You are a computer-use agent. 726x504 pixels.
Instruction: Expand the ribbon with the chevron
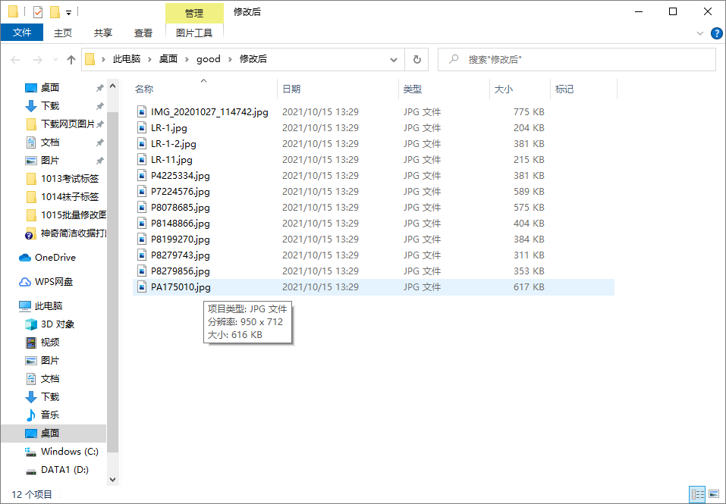coord(699,33)
